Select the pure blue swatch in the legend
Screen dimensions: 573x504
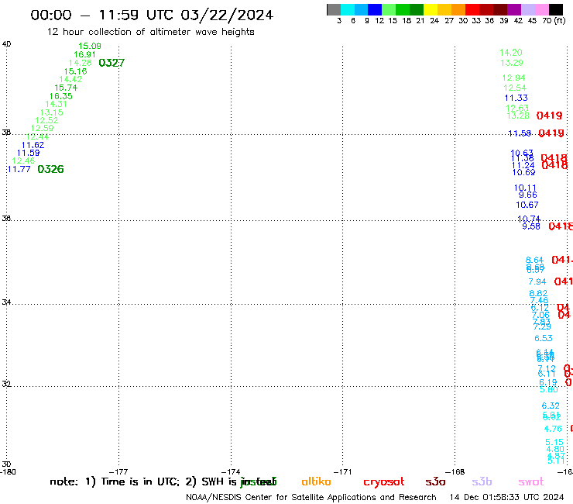coord(375,9)
